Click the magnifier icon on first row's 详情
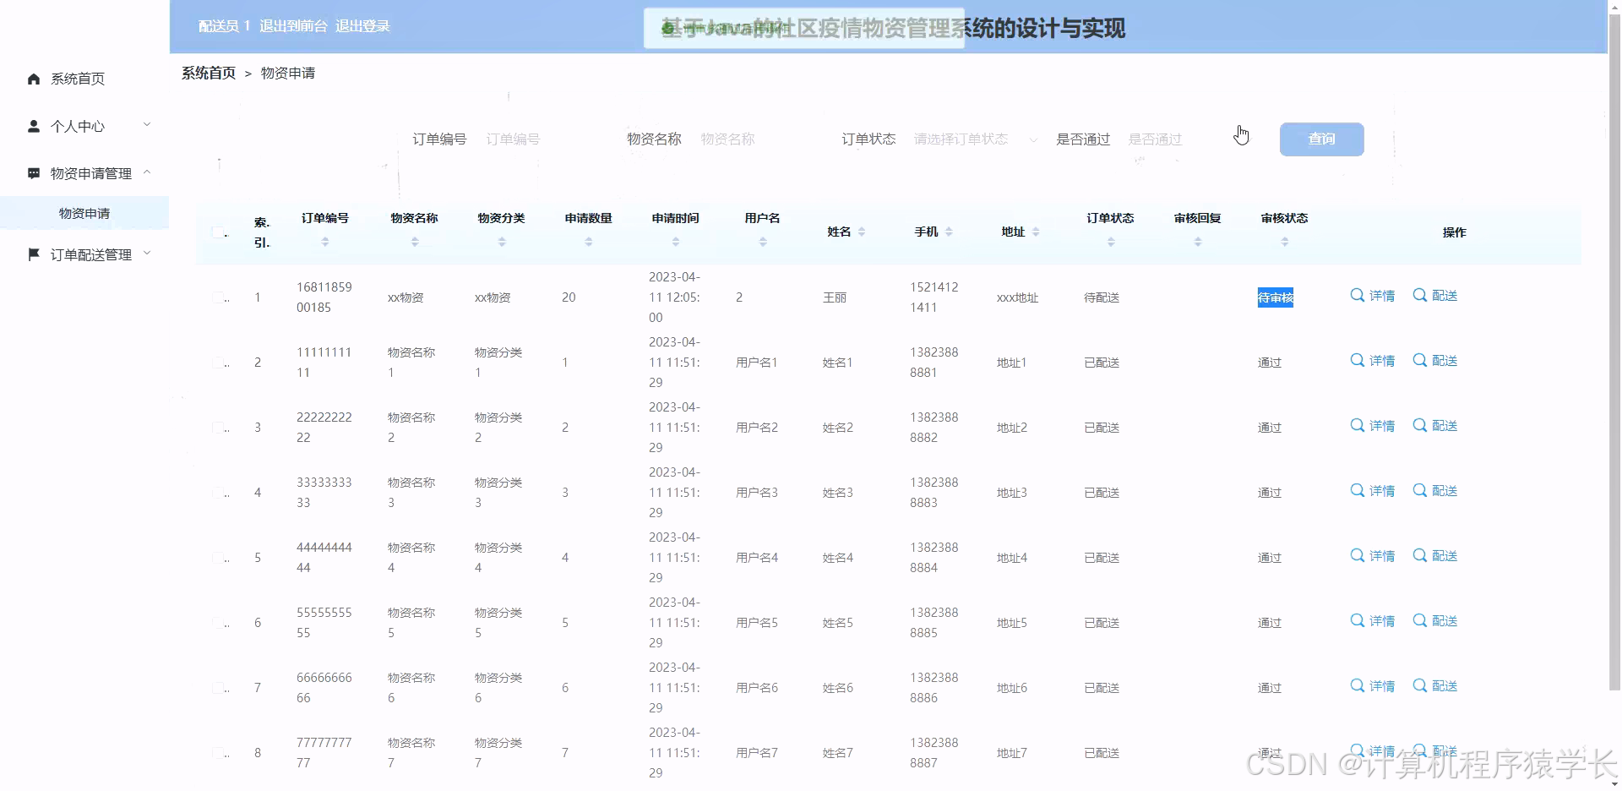The width and height of the screenshot is (1622, 791). (1357, 296)
